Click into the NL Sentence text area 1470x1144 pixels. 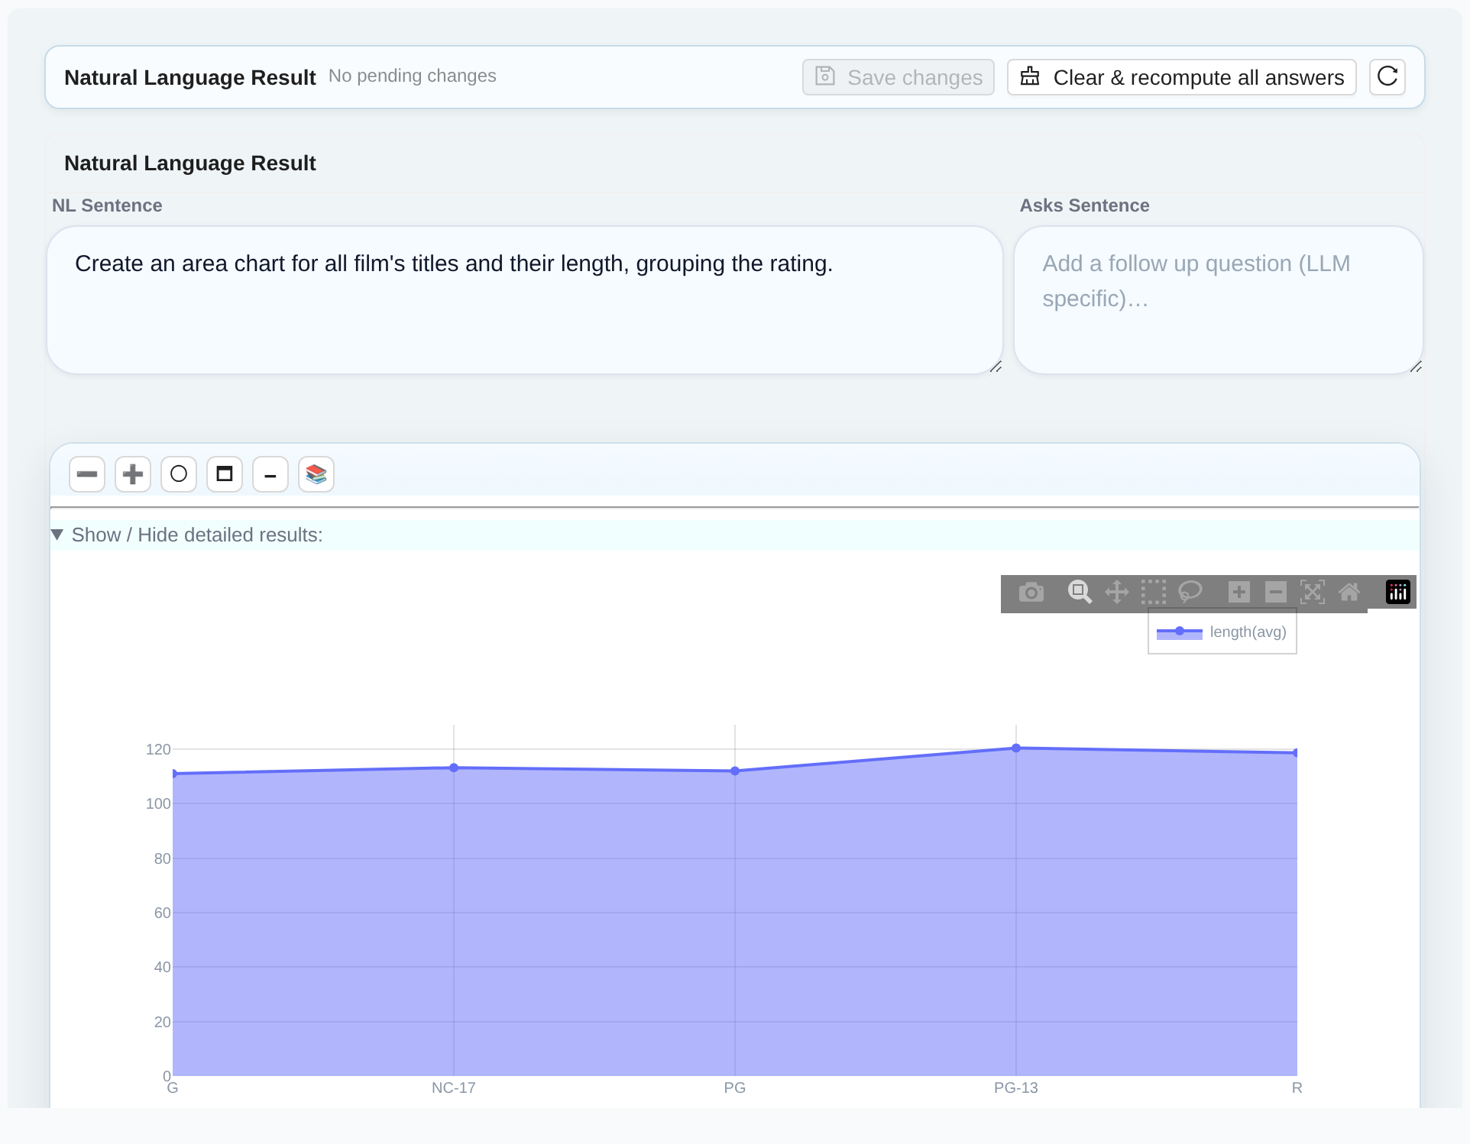click(x=525, y=299)
